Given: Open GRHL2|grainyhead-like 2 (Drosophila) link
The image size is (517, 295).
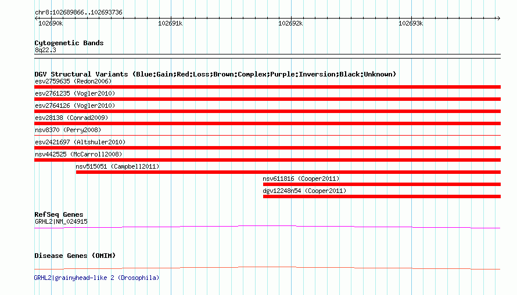Looking at the screenshot, I should pos(96,278).
